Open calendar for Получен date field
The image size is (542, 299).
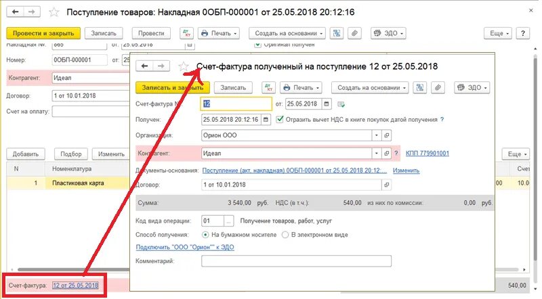coord(266,120)
